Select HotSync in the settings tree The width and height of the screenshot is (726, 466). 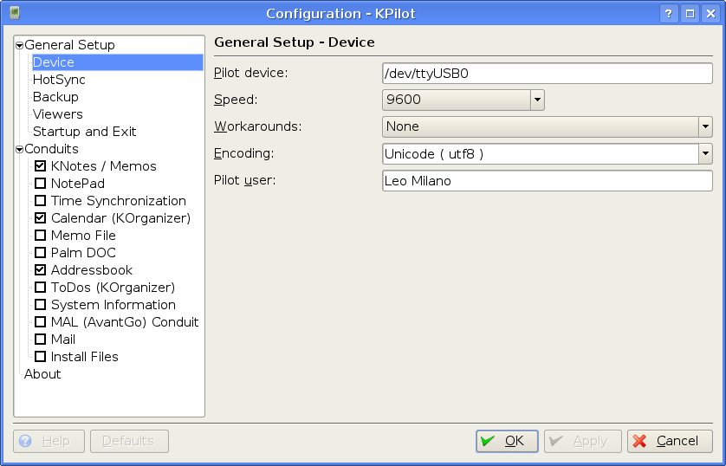(59, 80)
